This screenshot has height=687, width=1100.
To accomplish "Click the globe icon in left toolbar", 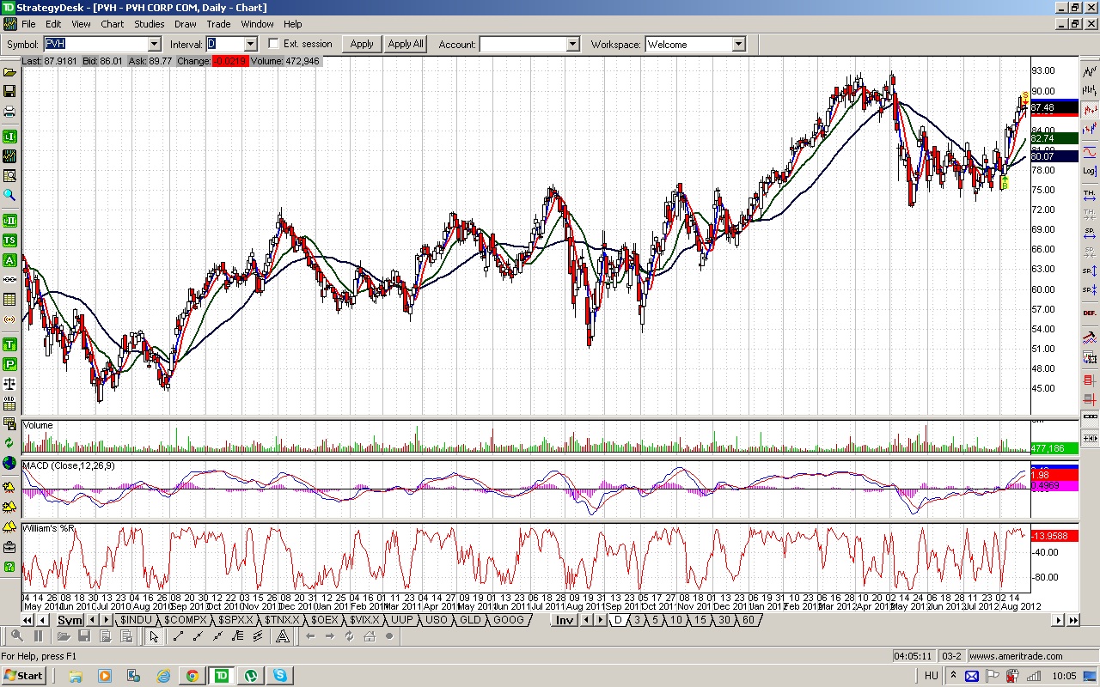I will click(9, 463).
